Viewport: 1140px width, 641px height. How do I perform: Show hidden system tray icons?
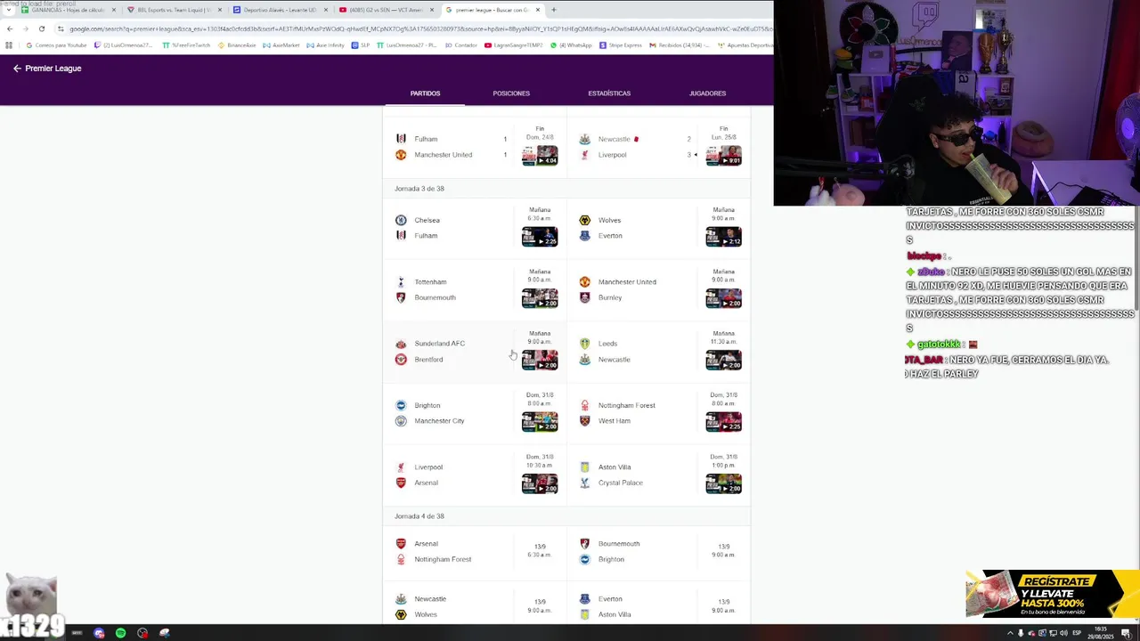pyautogui.click(x=1010, y=633)
